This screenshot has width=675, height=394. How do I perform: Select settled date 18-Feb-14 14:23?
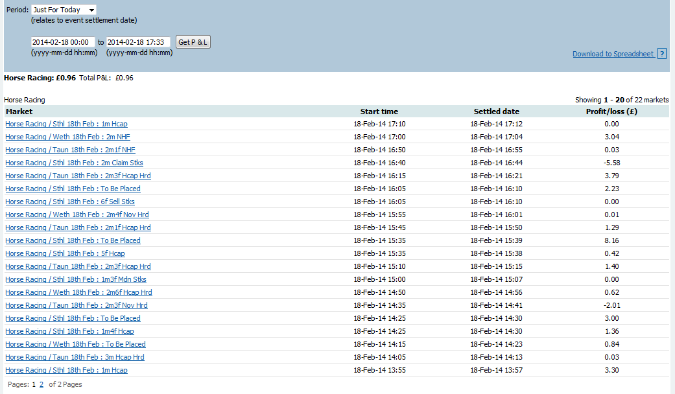(496, 344)
